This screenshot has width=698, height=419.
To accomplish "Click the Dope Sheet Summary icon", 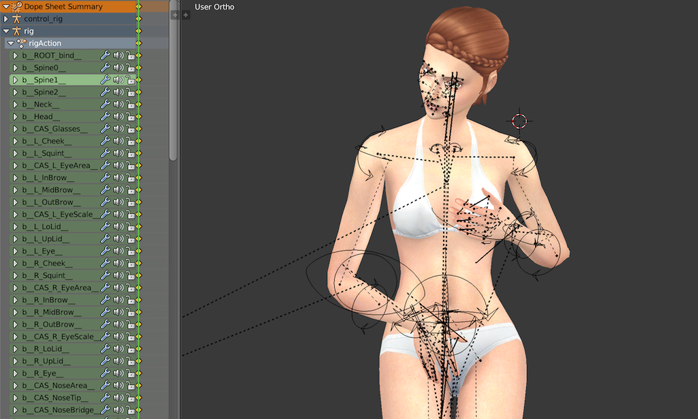I will (x=16, y=6).
